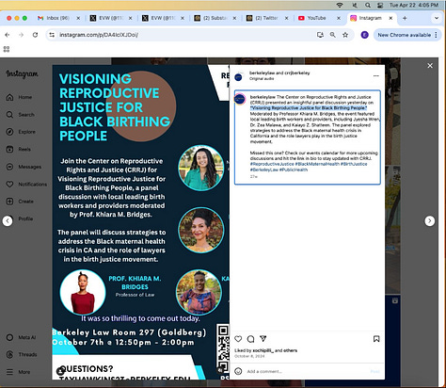Switch to the Substack tab
446x388 pixels.
(215, 18)
